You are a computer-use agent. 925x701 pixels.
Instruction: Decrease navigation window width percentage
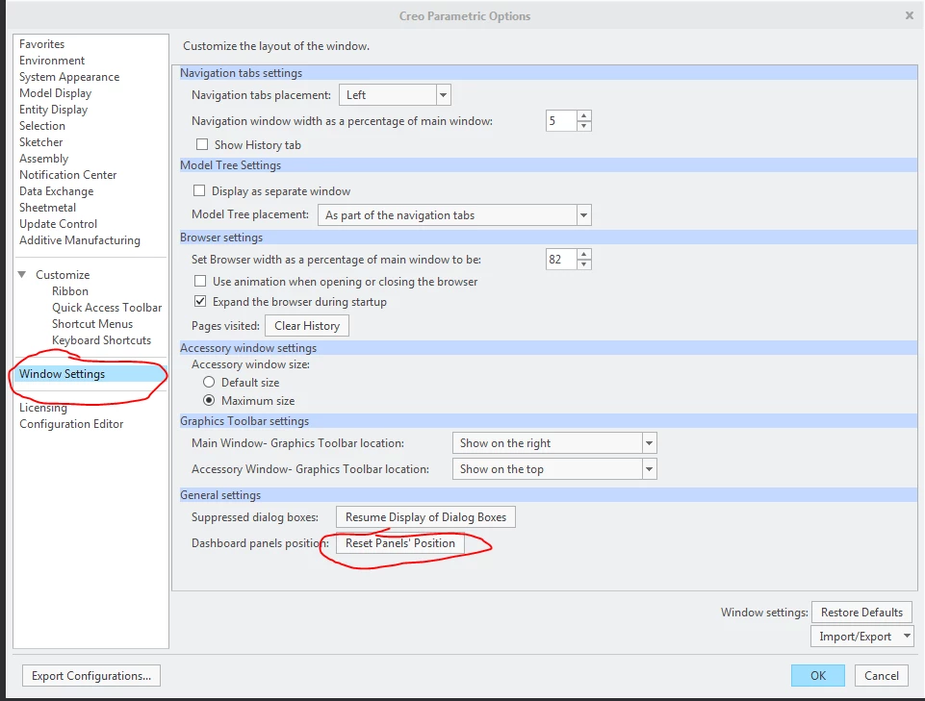pos(584,126)
